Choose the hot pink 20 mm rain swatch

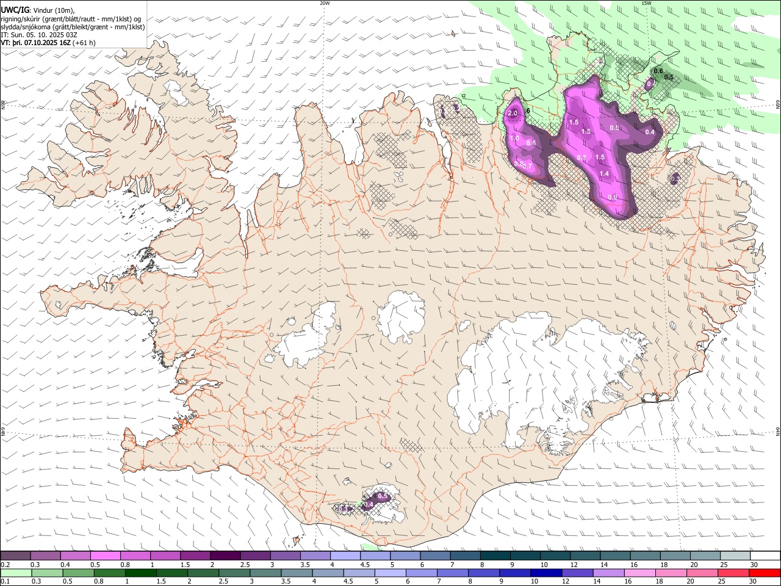click(702, 573)
